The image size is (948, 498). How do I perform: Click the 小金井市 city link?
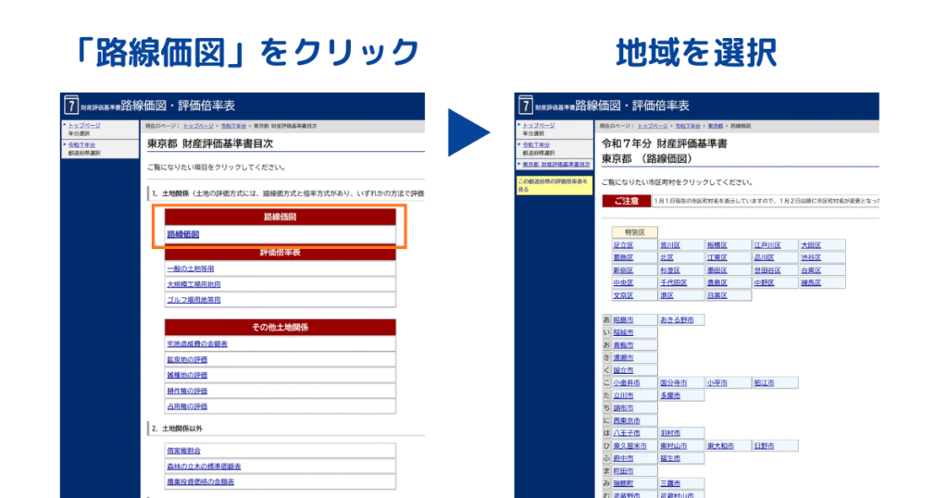(628, 382)
